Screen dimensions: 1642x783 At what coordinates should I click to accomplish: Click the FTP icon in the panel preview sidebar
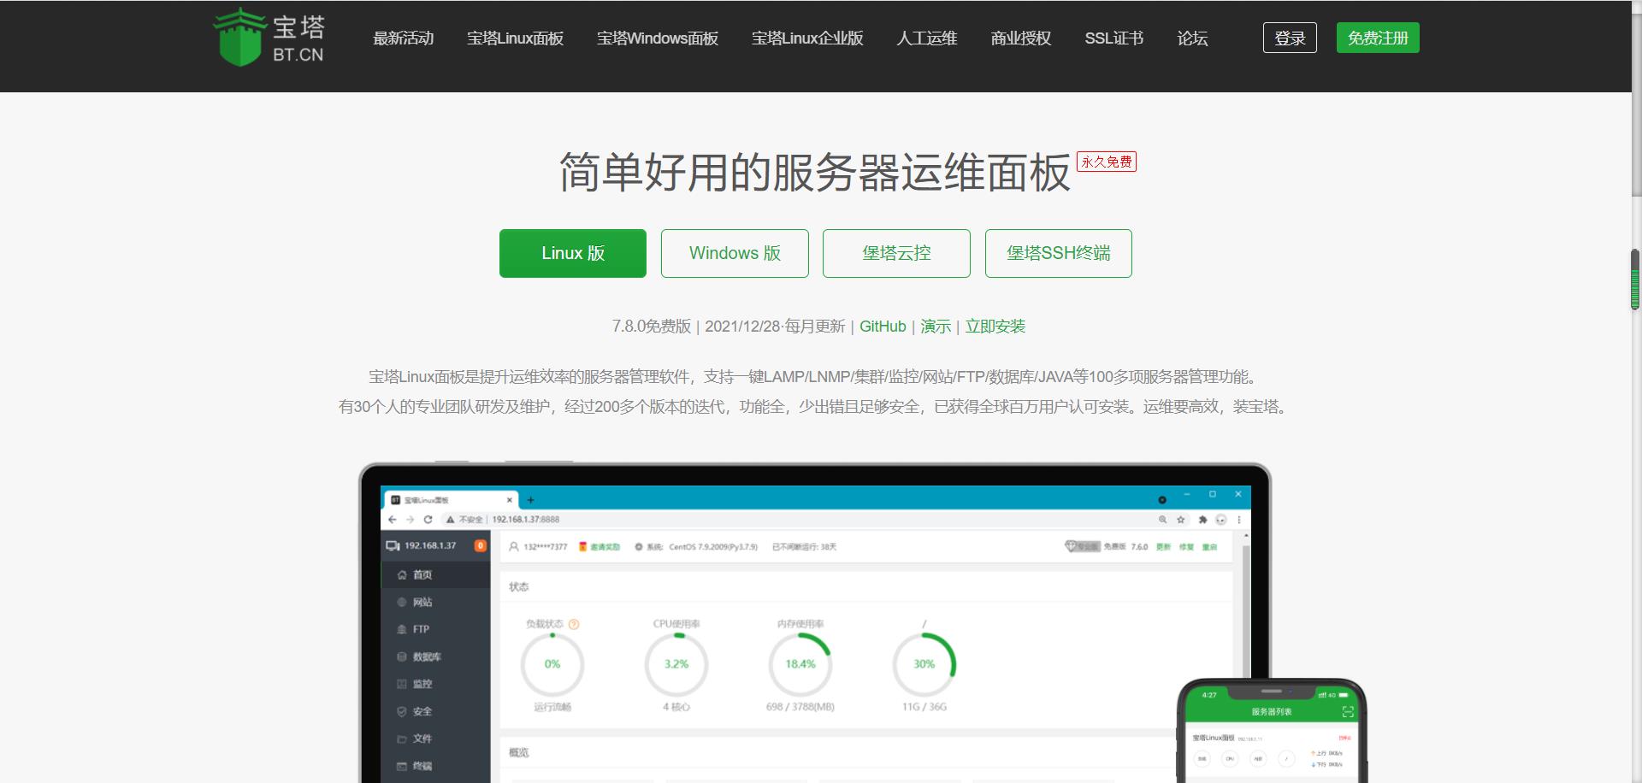(x=402, y=630)
